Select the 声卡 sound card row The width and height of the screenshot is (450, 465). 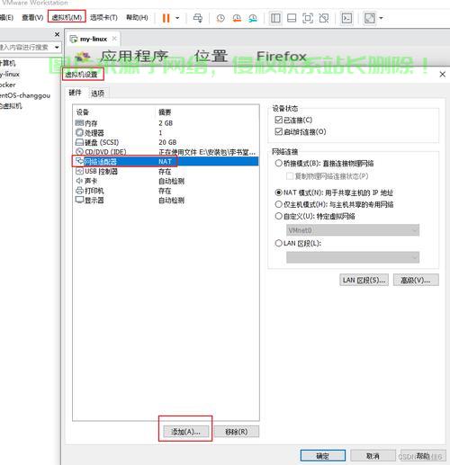166,181
